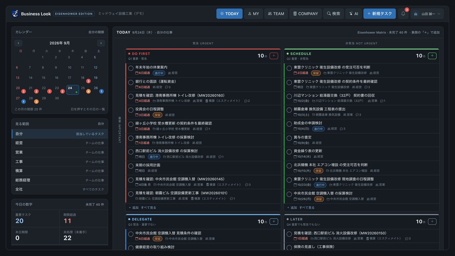Click the plus icon in the LATER quadrant

click(x=432, y=221)
